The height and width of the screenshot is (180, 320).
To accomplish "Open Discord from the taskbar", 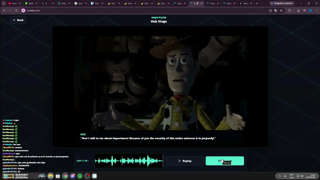I will coord(72,176).
